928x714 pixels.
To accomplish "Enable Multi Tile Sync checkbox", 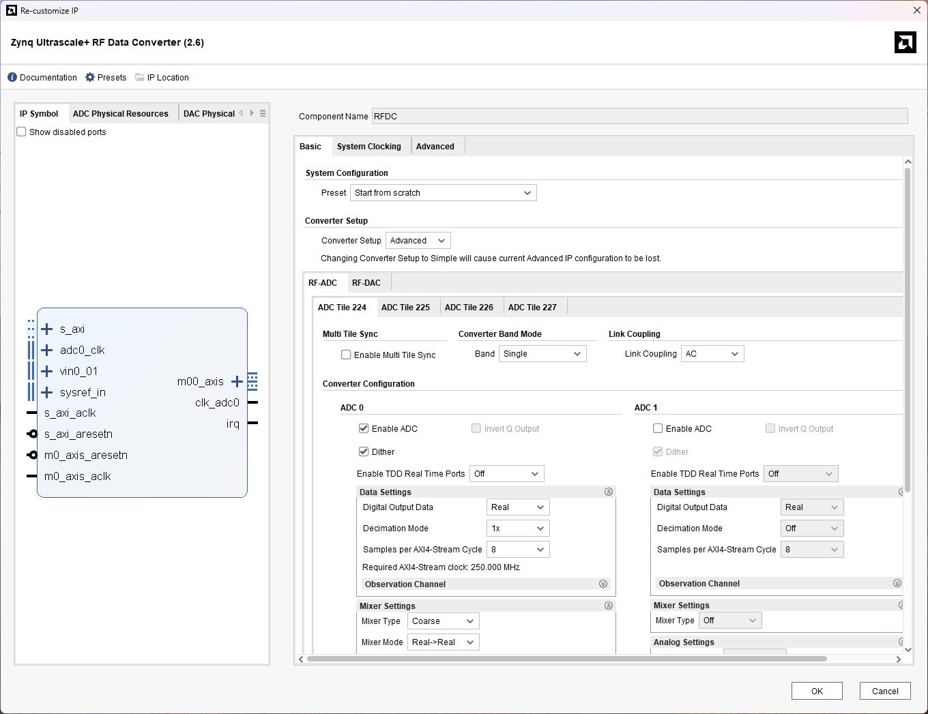I will [346, 355].
